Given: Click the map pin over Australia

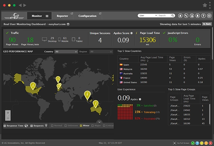Looking at the screenshot, I should [x=95, y=104].
